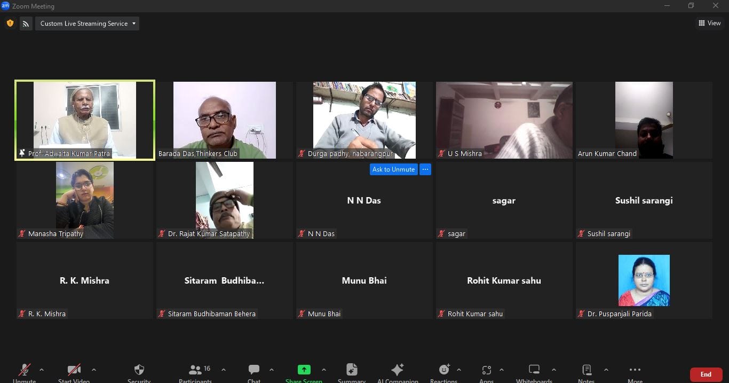
Task: Open the Custom Live Streaming Service dropdown
Action: (88, 24)
